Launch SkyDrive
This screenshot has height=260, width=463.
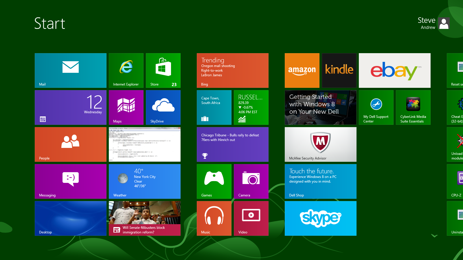tap(163, 107)
